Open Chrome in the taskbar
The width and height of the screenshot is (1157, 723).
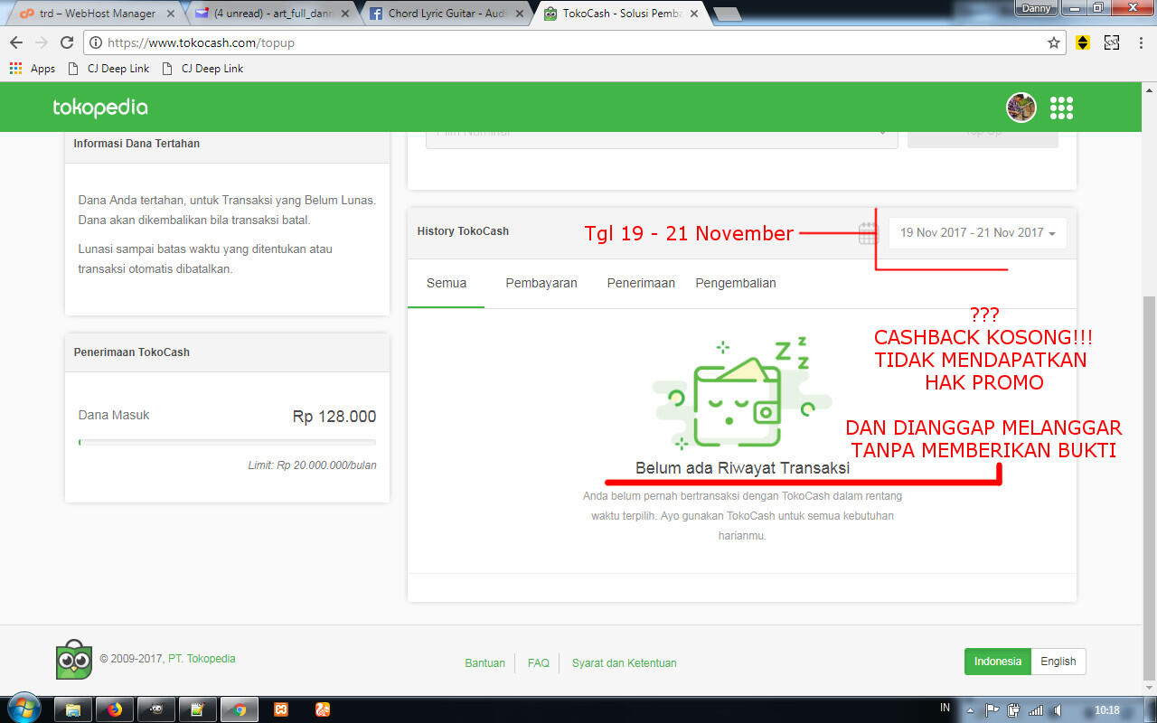point(240,709)
